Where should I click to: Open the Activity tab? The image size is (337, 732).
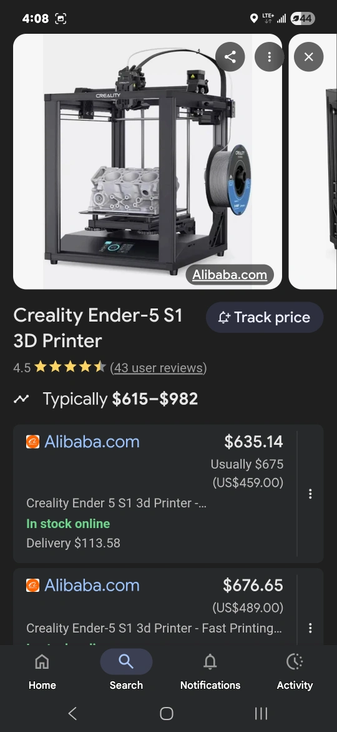[295, 671]
